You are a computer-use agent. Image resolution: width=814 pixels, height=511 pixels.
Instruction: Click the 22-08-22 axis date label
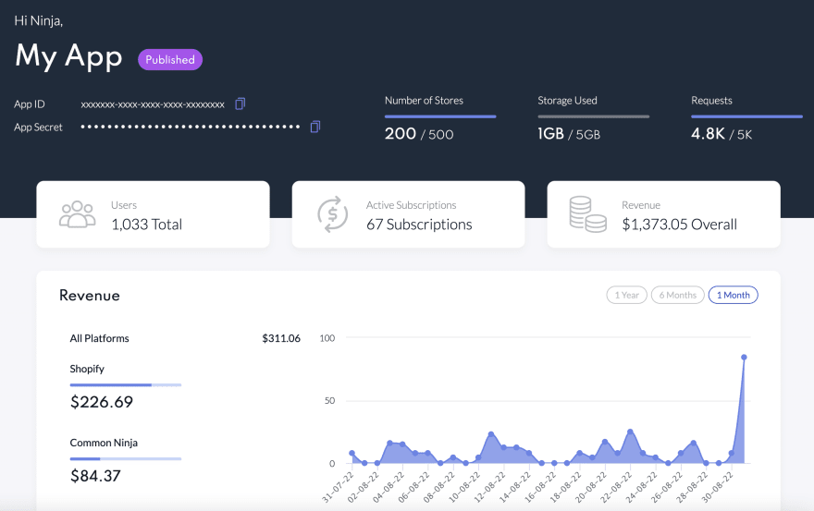coord(616,487)
